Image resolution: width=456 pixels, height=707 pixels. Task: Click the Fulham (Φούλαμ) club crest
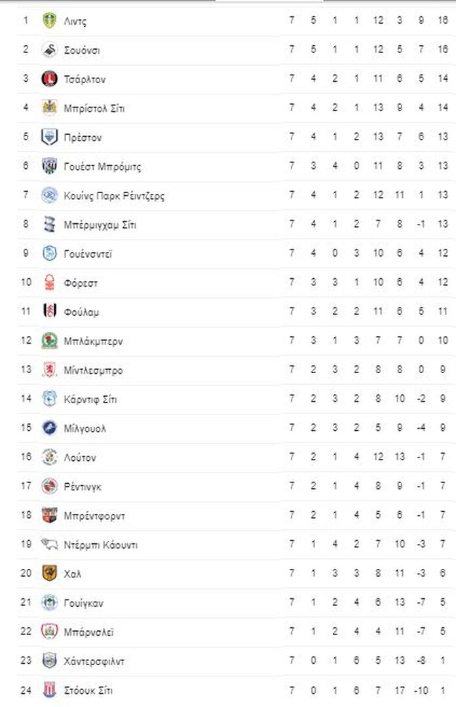[x=49, y=312]
